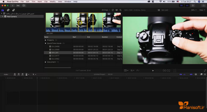Open the enhancements magic wand dropdown

132,70
